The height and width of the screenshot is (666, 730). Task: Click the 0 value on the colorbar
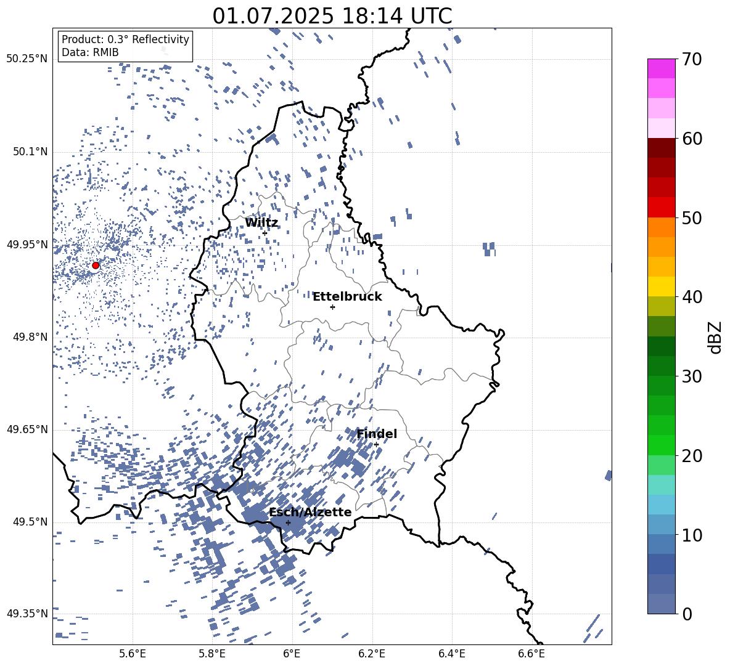686,614
